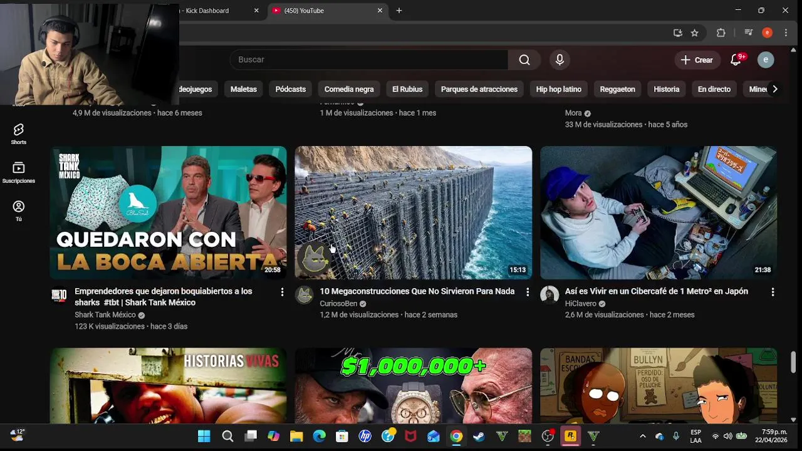This screenshot has width=802, height=451.
Task: Open Shark Tank México video thumbnail
Action: pyautogui.click(x=169, y=213)
